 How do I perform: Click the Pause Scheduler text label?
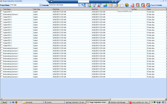pos(156,5)
